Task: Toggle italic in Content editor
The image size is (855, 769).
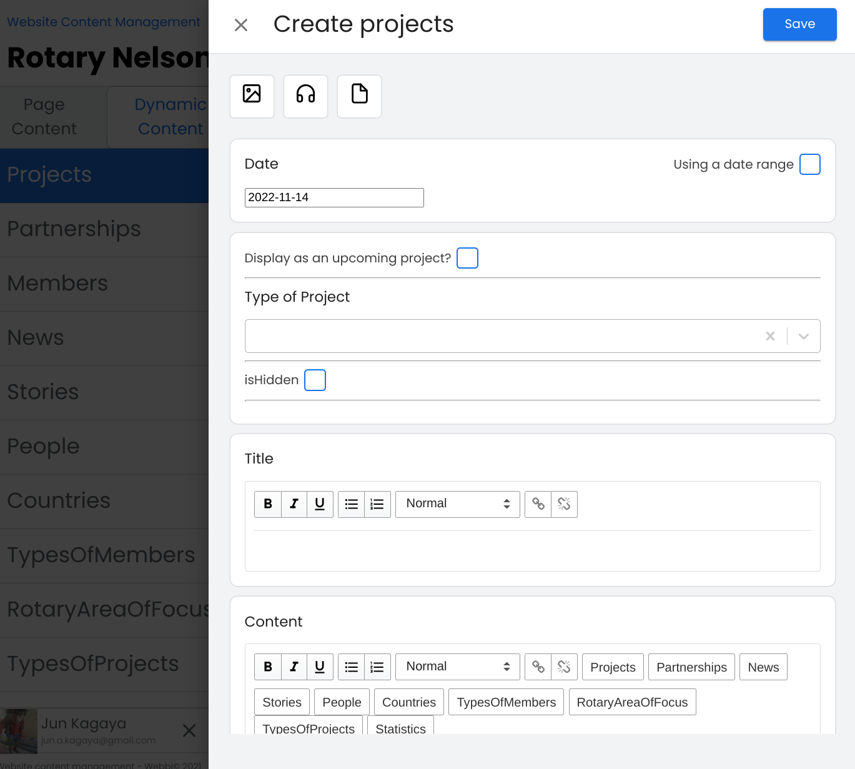Action: point(294,667)
